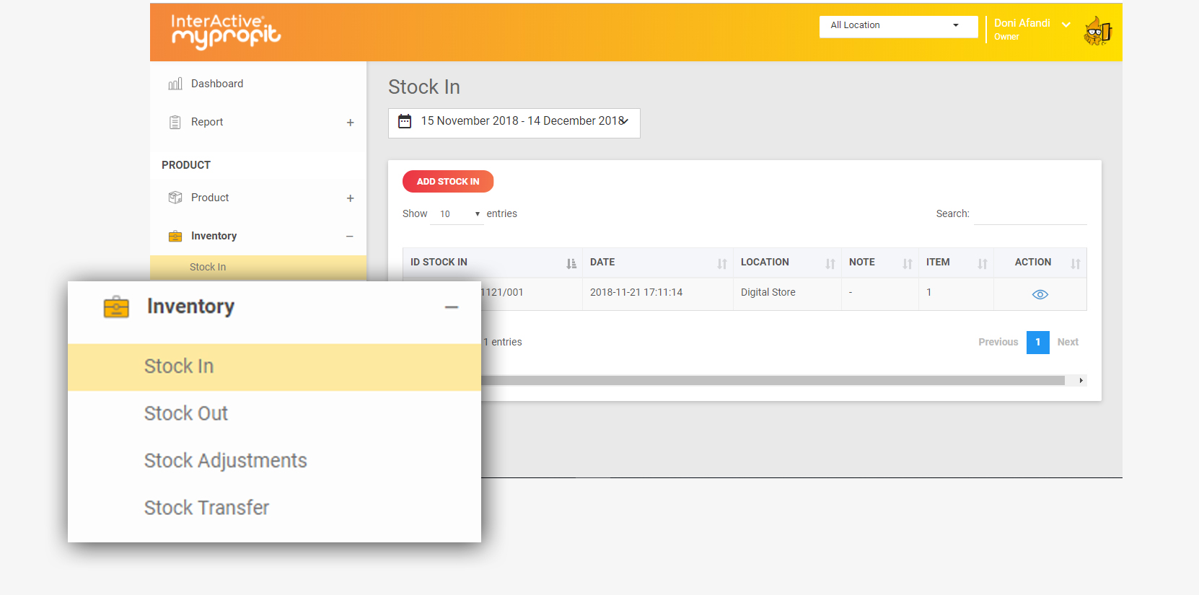
Task: Open the entries-per-page dropdown
Action: click(457, 214)
